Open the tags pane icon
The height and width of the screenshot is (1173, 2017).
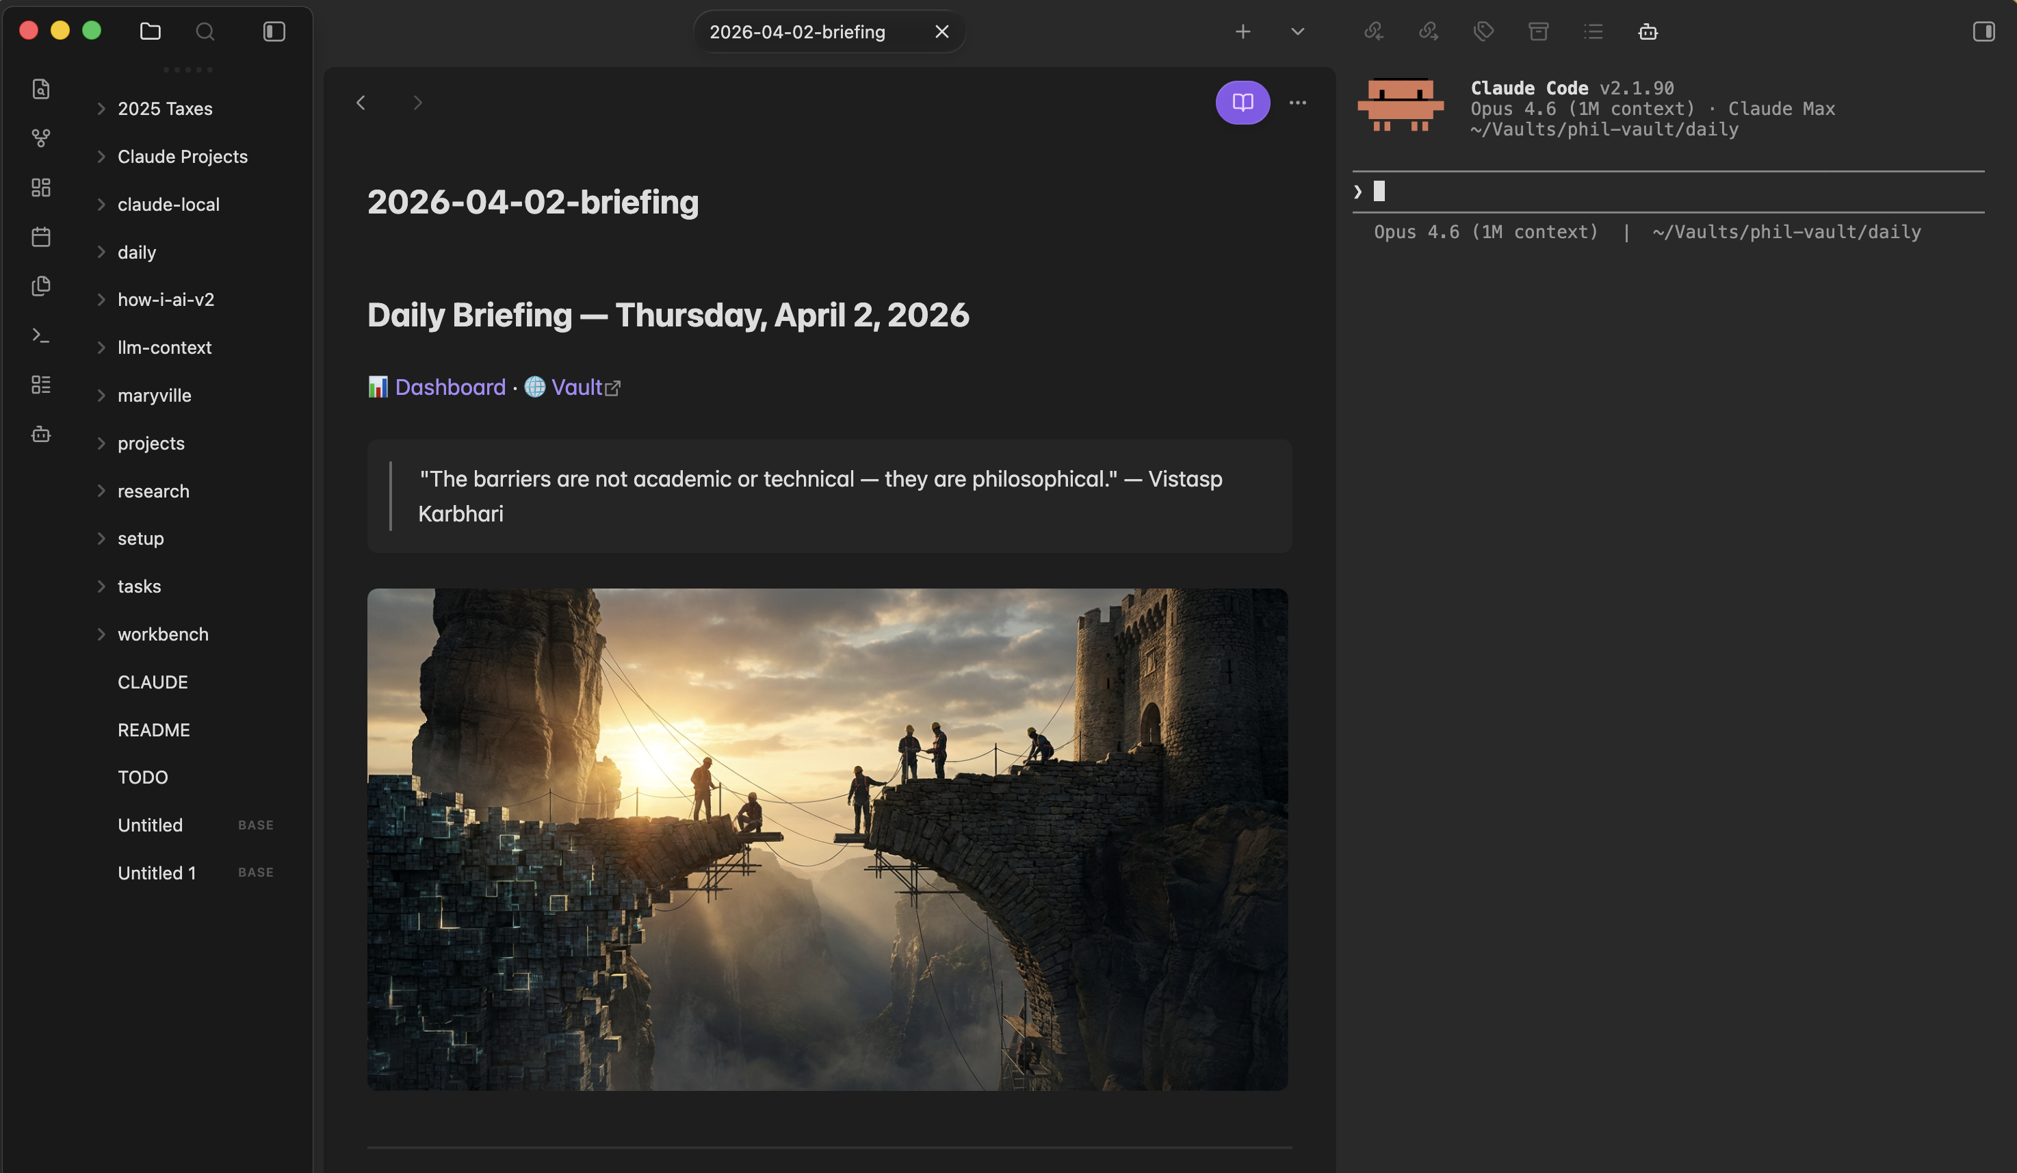click(1483, 32)
